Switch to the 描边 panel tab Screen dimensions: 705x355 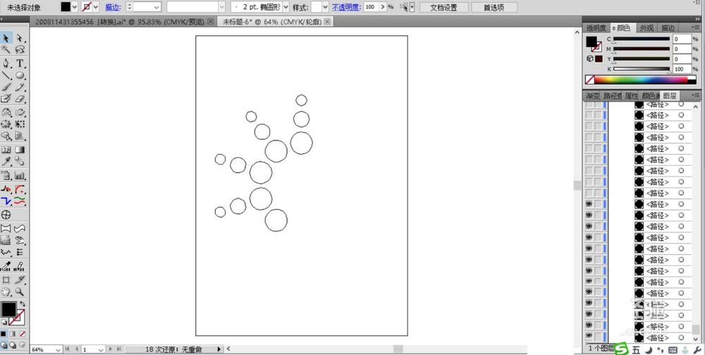[x=668, y=28]
